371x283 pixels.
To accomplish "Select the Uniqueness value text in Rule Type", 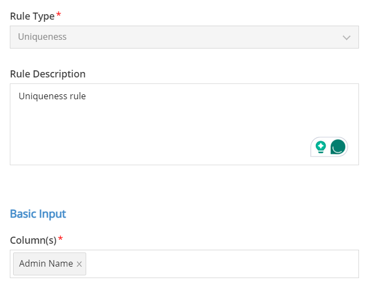I will [x=43, y=37].
